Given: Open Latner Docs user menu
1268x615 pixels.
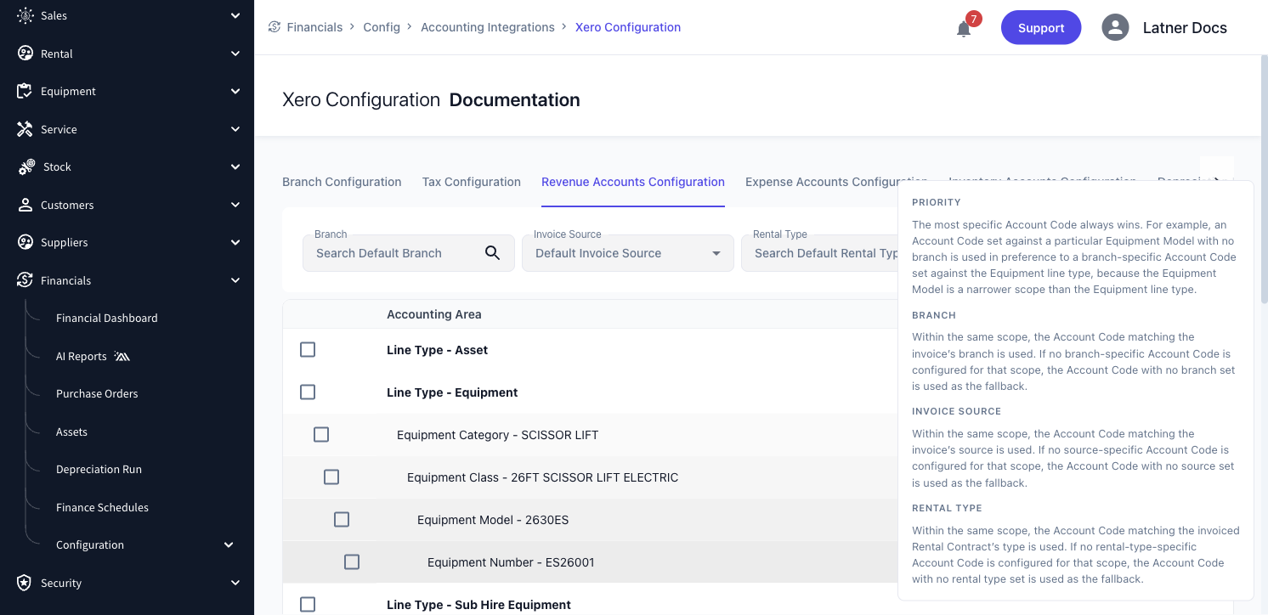Looking at the screenshot, I should 1185,28.
